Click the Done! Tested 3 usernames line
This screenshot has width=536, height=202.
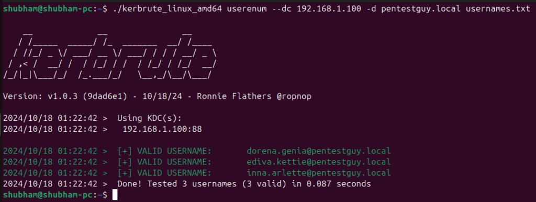click(x=187, y=184)
